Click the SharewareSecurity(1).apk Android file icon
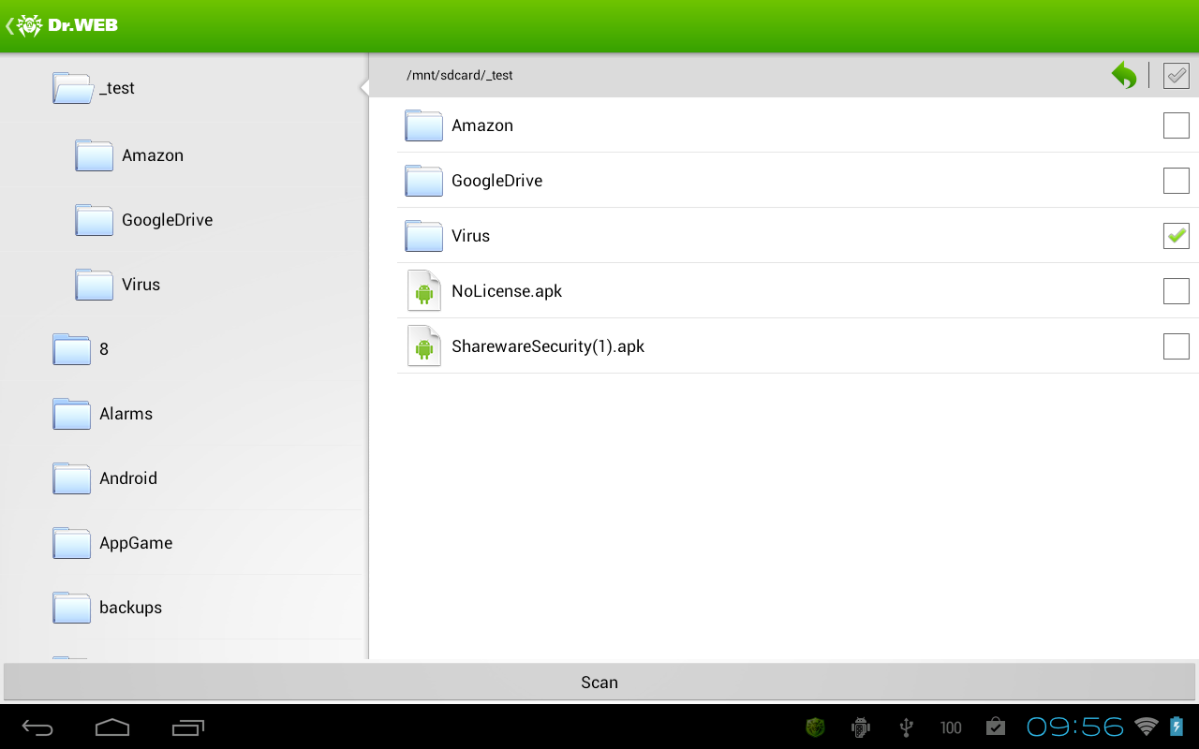This screenshot has height=749, width=1199. point(424,346)
